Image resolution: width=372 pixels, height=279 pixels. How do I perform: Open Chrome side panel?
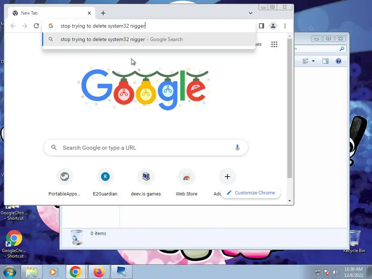[x=262, y=26]
